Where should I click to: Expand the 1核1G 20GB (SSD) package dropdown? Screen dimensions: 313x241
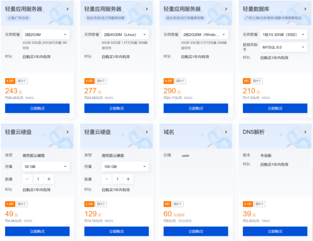click(284, 35)
